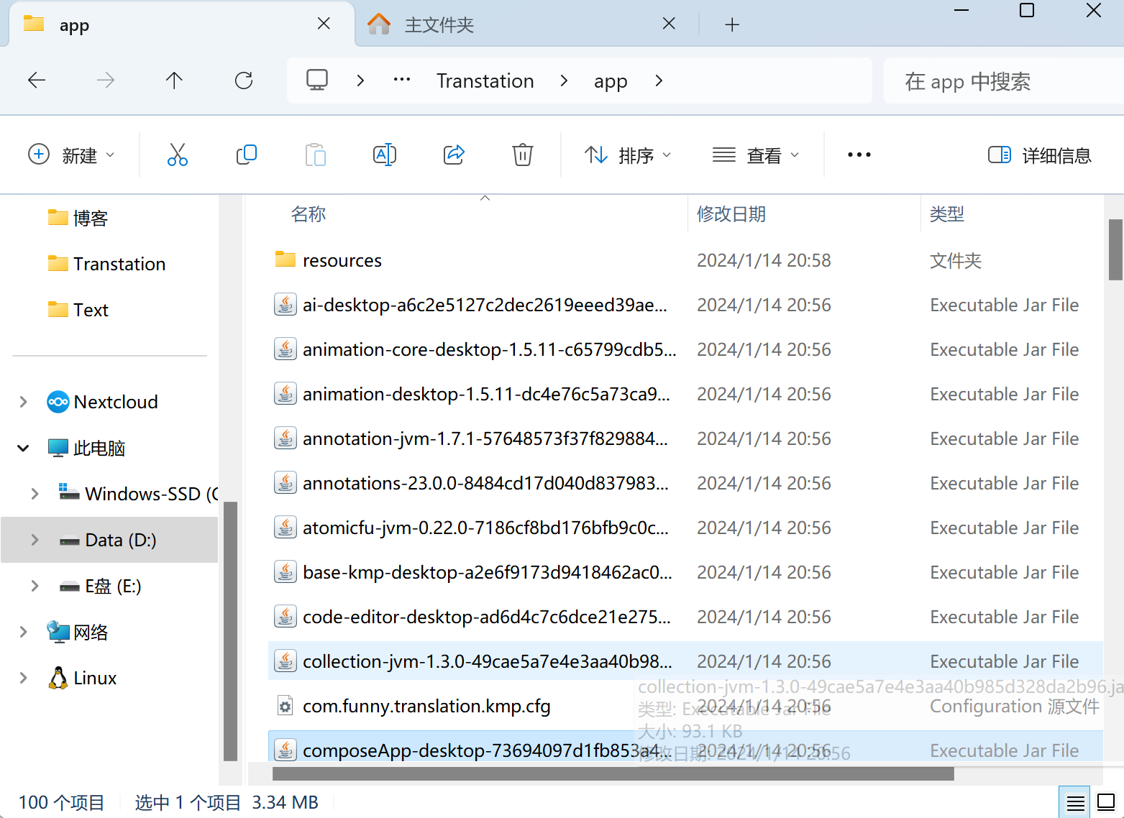This screenshot has height=818, width=1124.
Task: Open the 查看 view dropdown
Action: [x=755, y=155]
